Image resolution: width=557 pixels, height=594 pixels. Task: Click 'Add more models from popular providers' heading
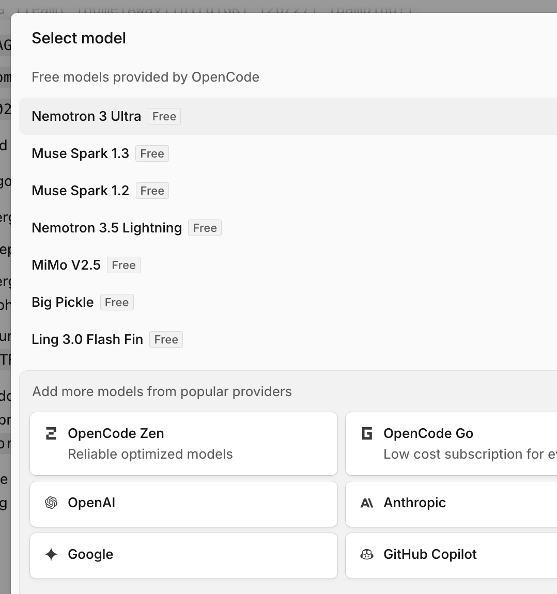[x=162, y=392]
